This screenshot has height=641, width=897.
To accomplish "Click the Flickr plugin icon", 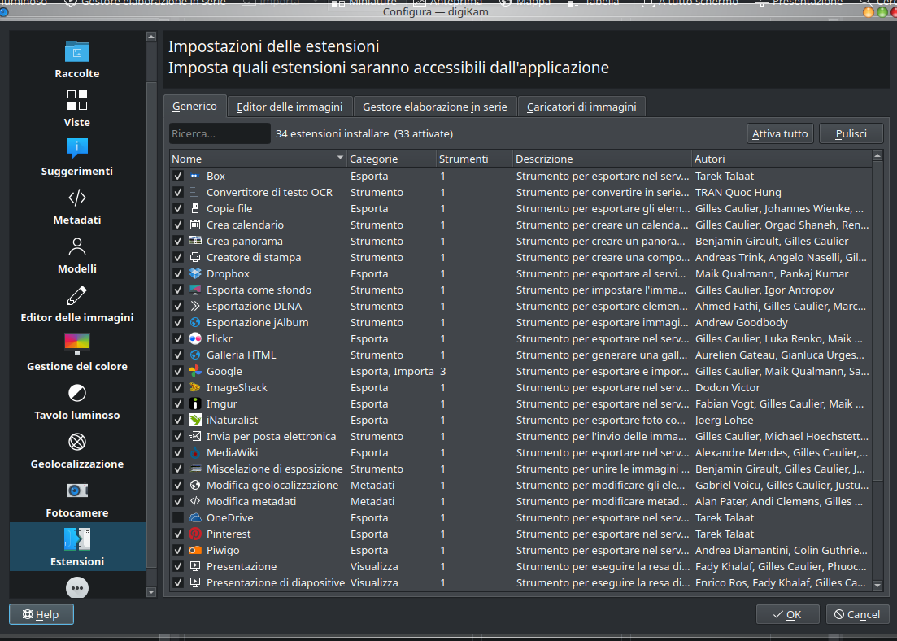I will [x=195, y=338].
